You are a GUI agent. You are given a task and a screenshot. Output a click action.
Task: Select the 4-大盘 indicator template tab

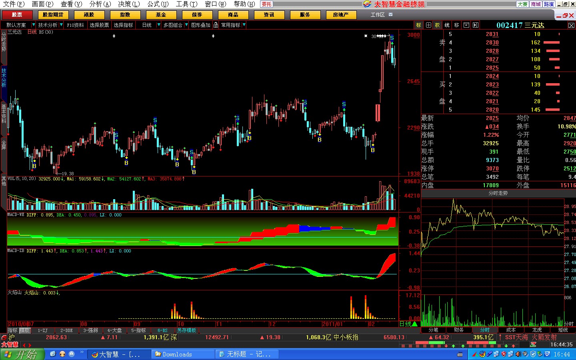[x=115, y=330]
